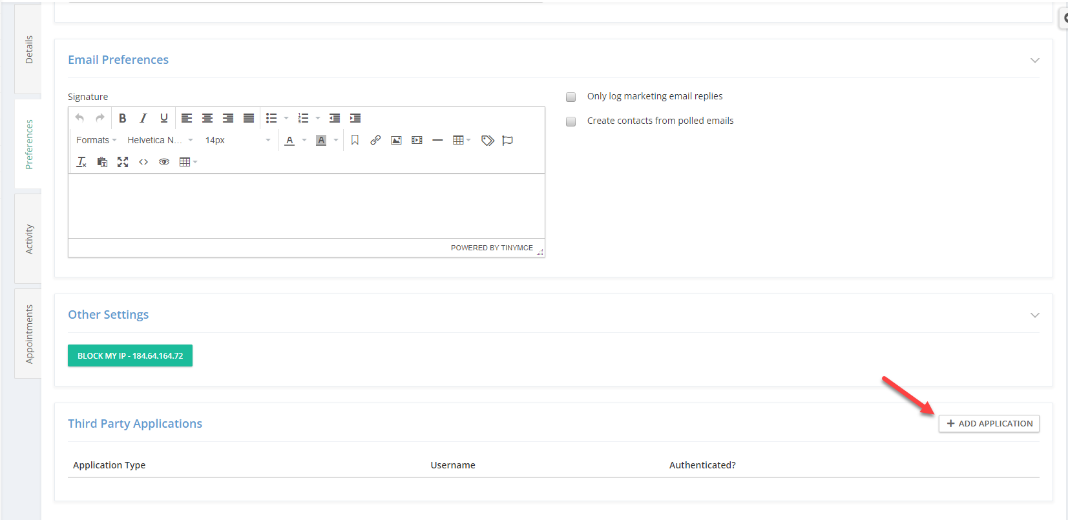1068x520 pixels.
Task: Toggle underline formatting in the signature editor
Action: coord(164,118)
